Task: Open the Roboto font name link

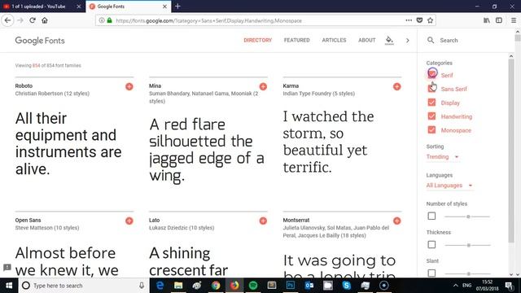Action: pos(24,85)
